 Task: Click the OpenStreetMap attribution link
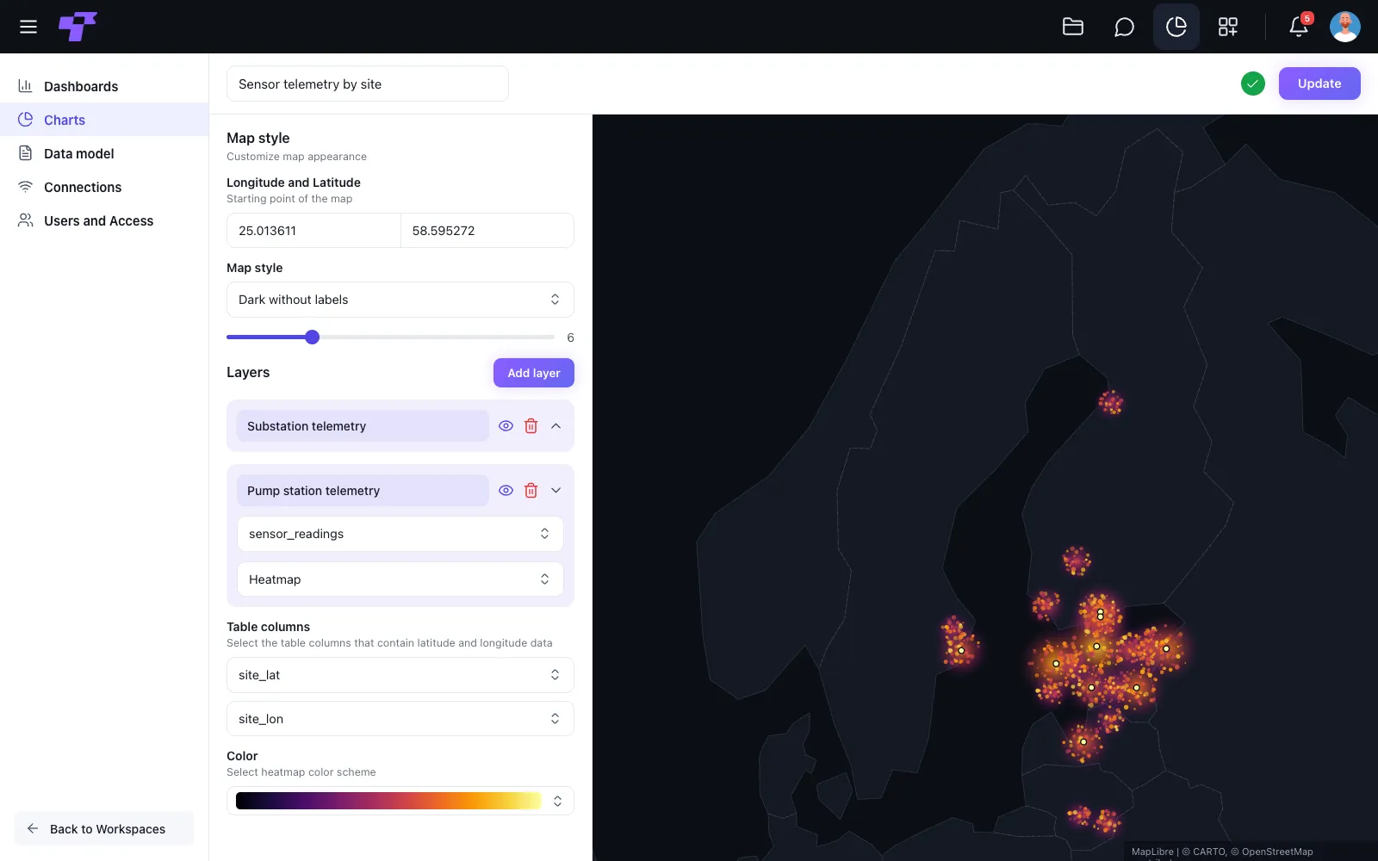(1277, 852)
